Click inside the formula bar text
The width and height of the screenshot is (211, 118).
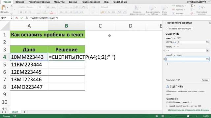(x=44, y=18)
